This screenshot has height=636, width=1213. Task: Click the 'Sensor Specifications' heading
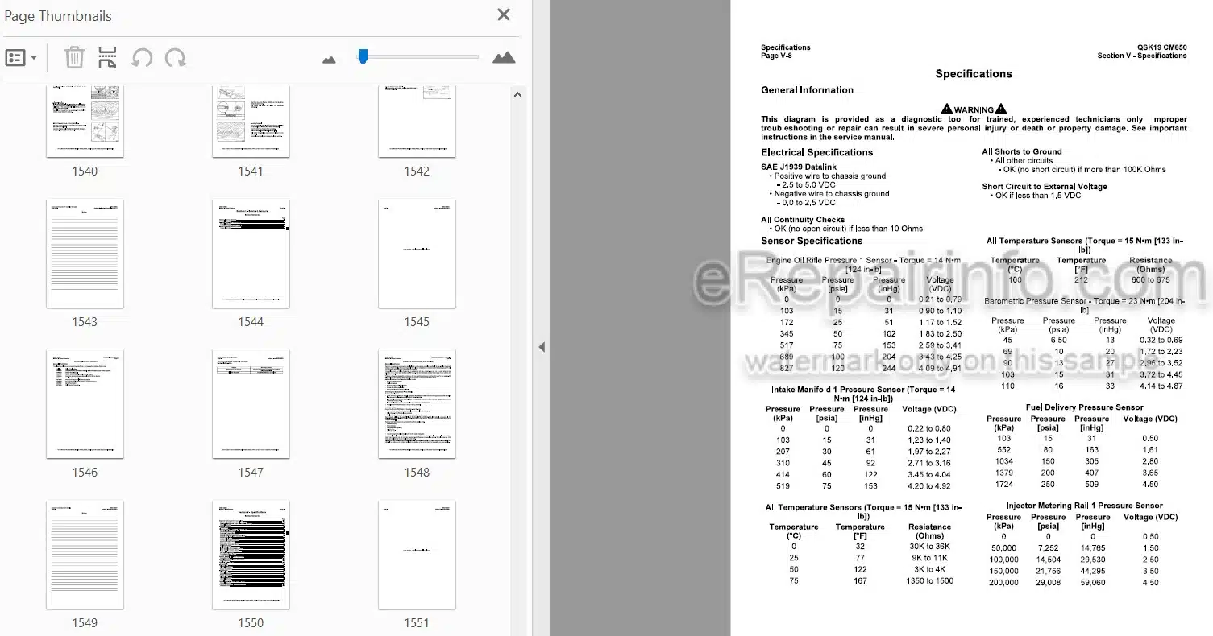(812, 241)
